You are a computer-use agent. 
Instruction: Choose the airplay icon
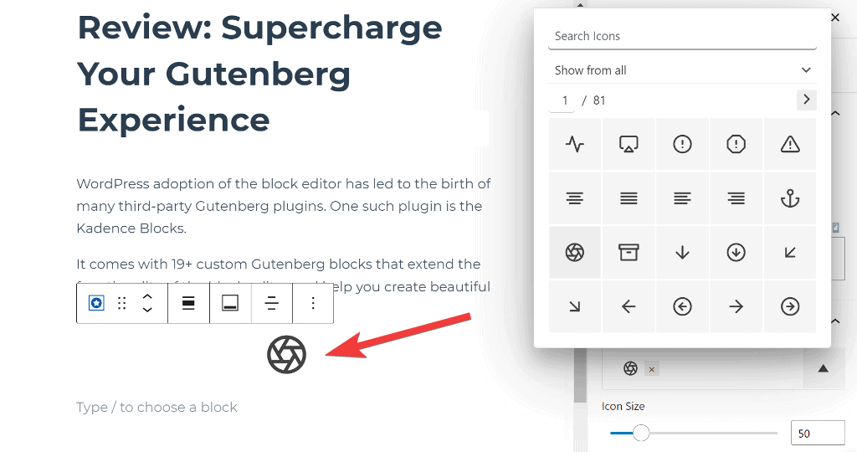629,145
